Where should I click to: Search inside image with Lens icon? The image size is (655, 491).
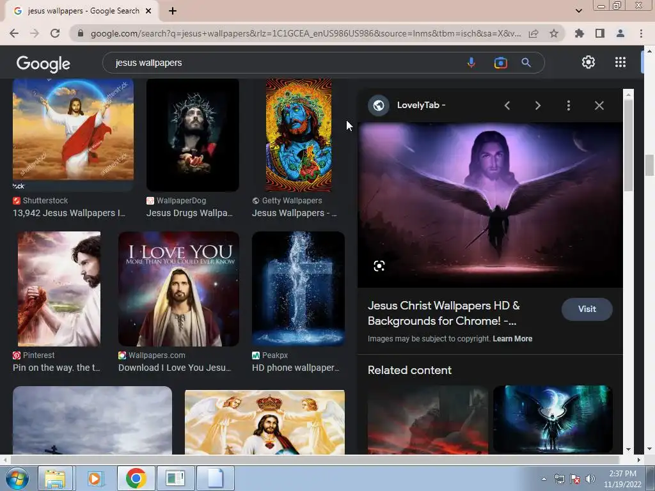(379, 266)
